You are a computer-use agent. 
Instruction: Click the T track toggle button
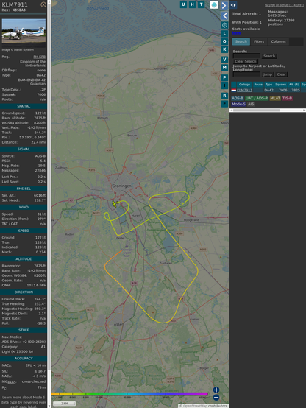point(201,4)
